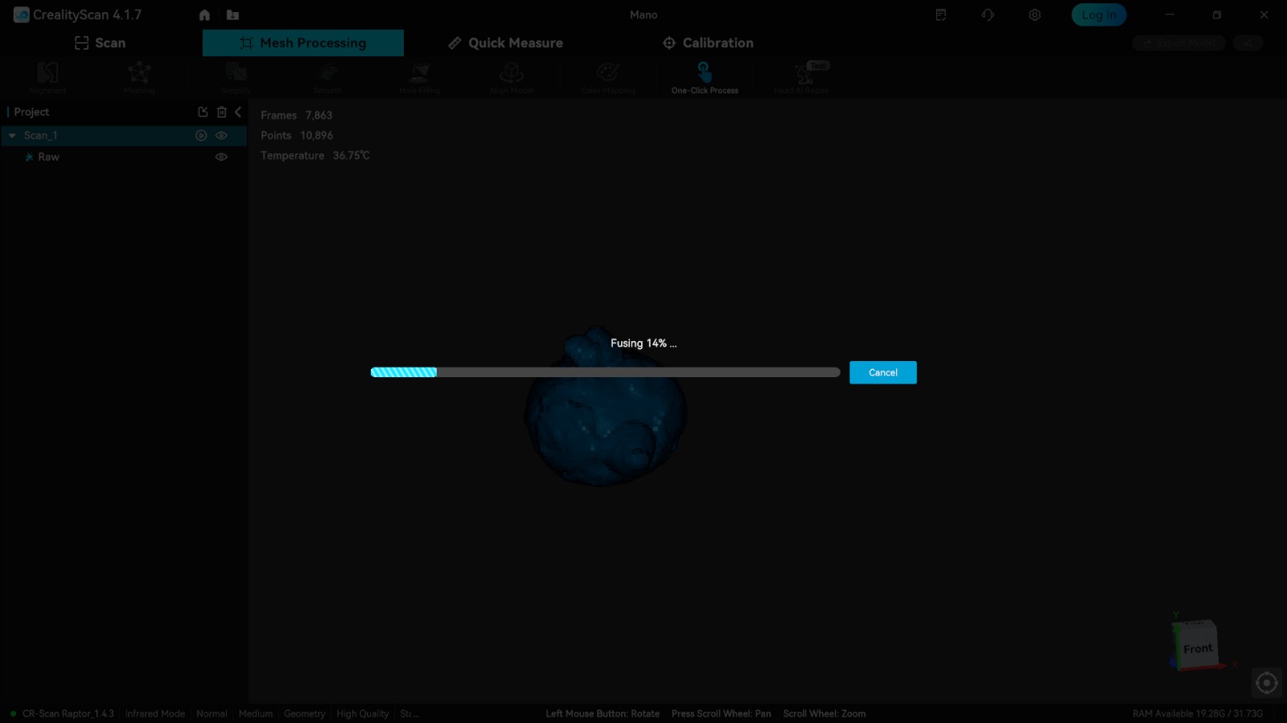
Task: Reset view with the target icon
Action: [1266, 683]
